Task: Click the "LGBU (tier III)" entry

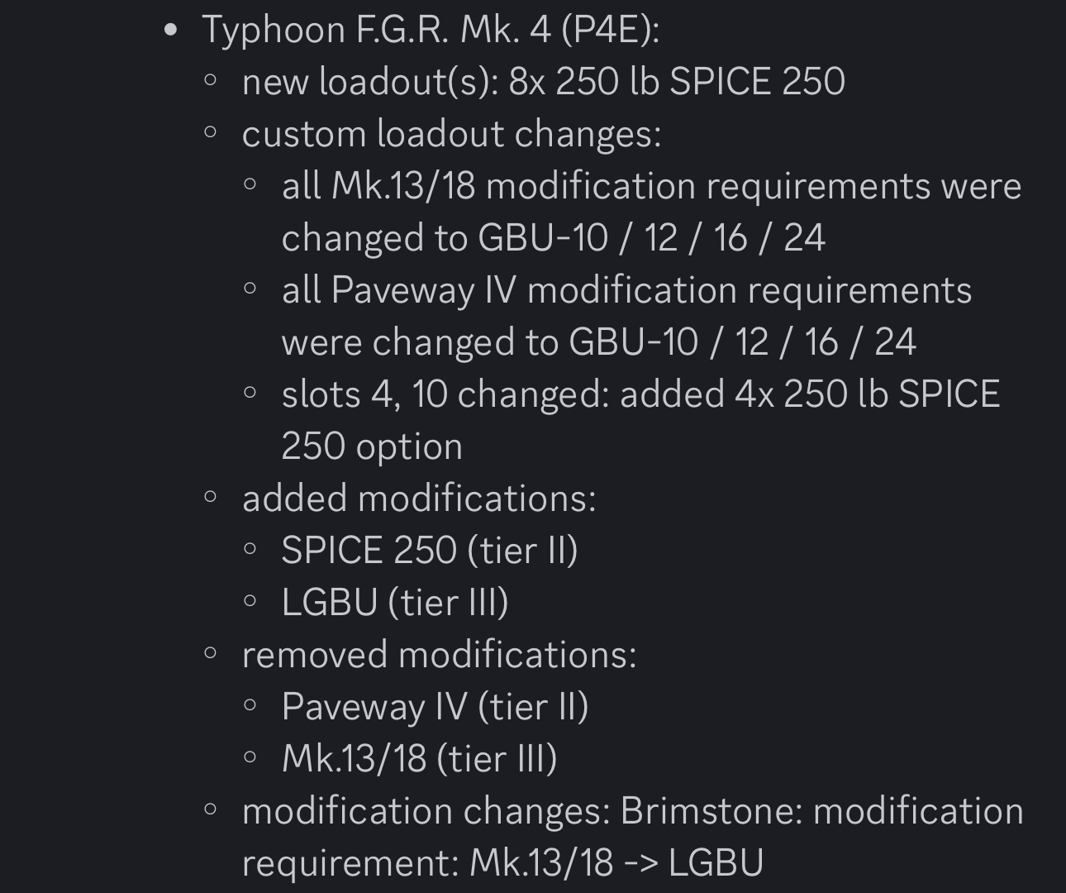Action: [394, 603]
